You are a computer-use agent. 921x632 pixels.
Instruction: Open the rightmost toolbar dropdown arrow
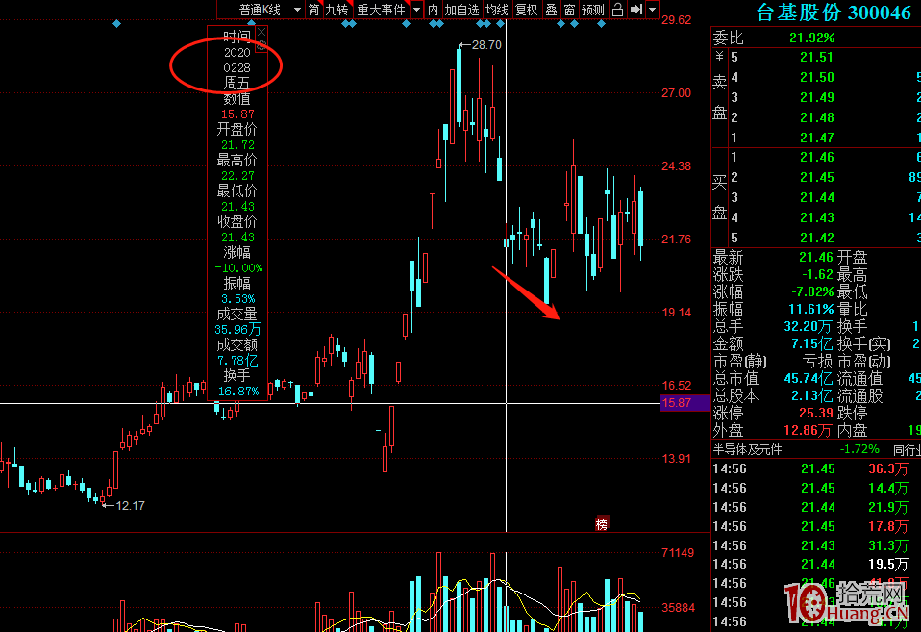pyautogui.click(x=652, y=10)
